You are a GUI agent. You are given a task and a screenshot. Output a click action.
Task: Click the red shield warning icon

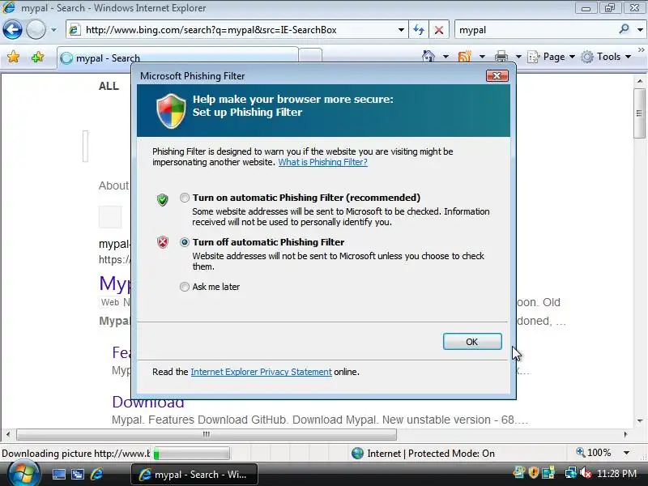(x=163, y=242)
